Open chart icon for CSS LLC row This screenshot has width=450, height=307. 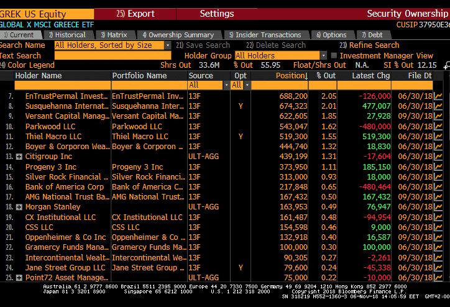tap(438, 227)
